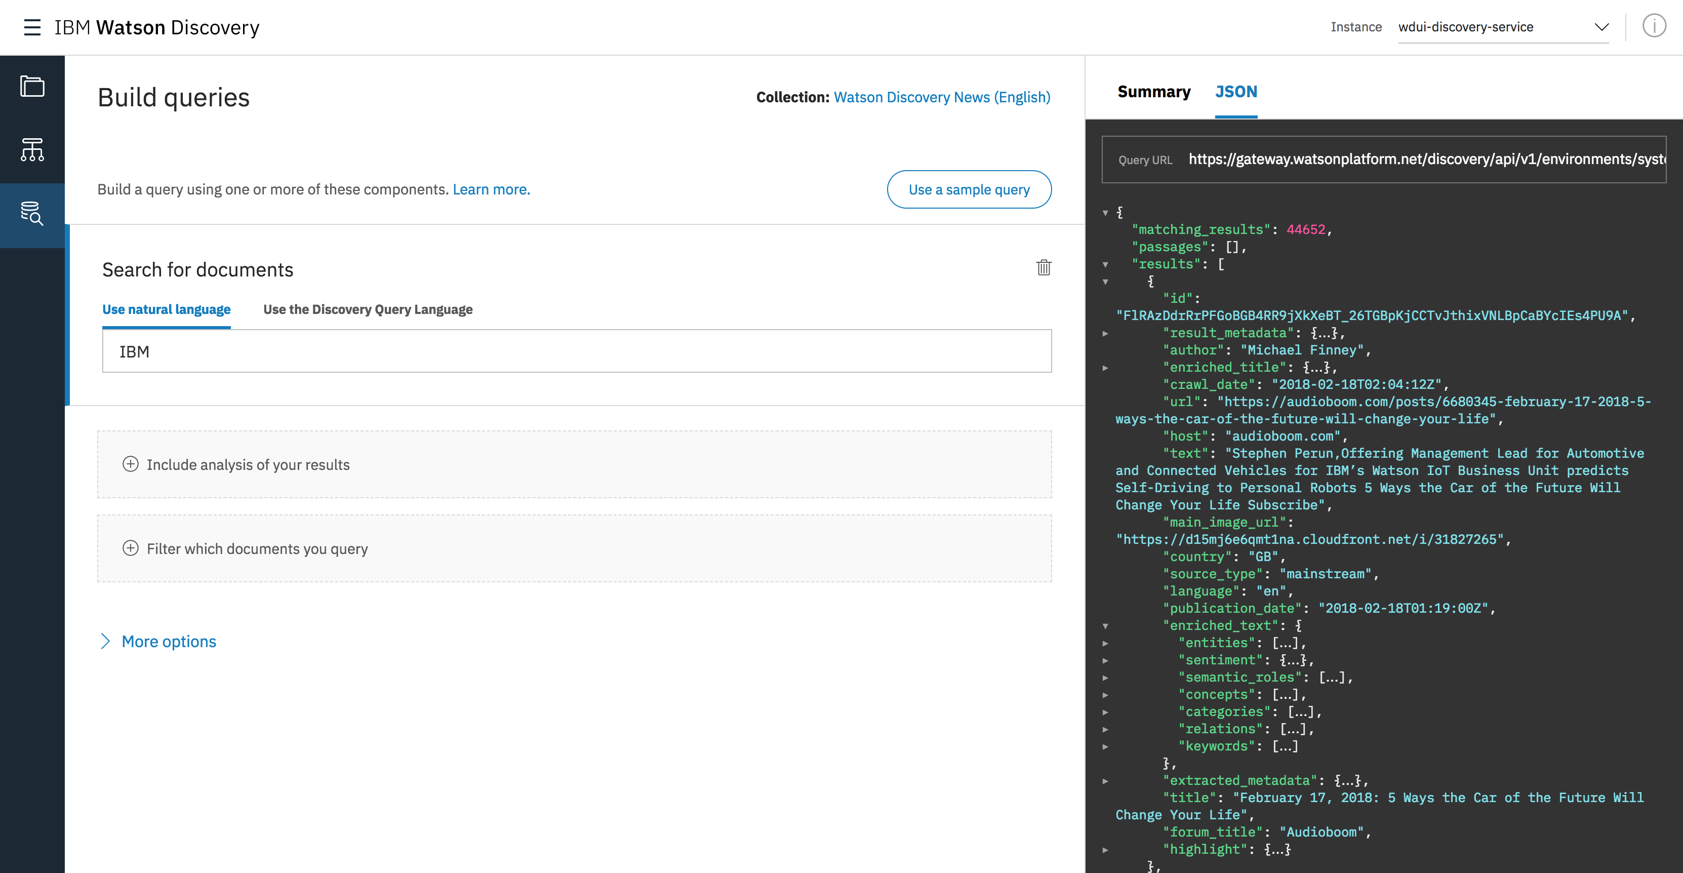
Task: Open the Instance dropdown wdui-discovery-service
Action: click(x=1503, y=27)
